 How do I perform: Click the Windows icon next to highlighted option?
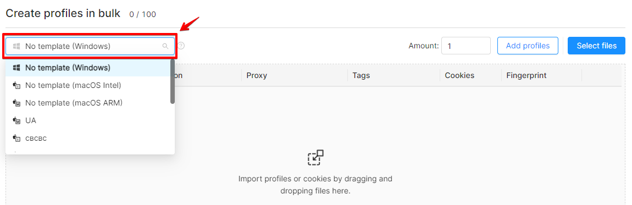coord(16,68)
